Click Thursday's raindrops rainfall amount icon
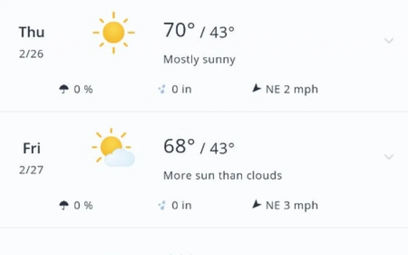Viewport: 408px width, 255px height. (x=162, y=89)
